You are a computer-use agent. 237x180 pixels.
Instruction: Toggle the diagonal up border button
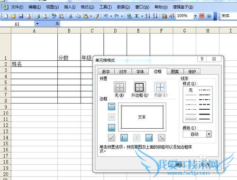tap(111, 138)
